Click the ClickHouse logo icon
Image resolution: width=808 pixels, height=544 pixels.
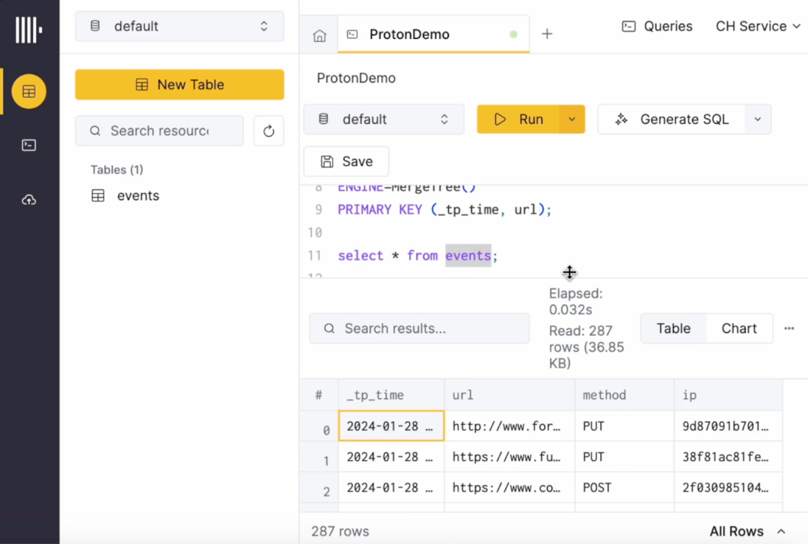(x=29, y=29)
